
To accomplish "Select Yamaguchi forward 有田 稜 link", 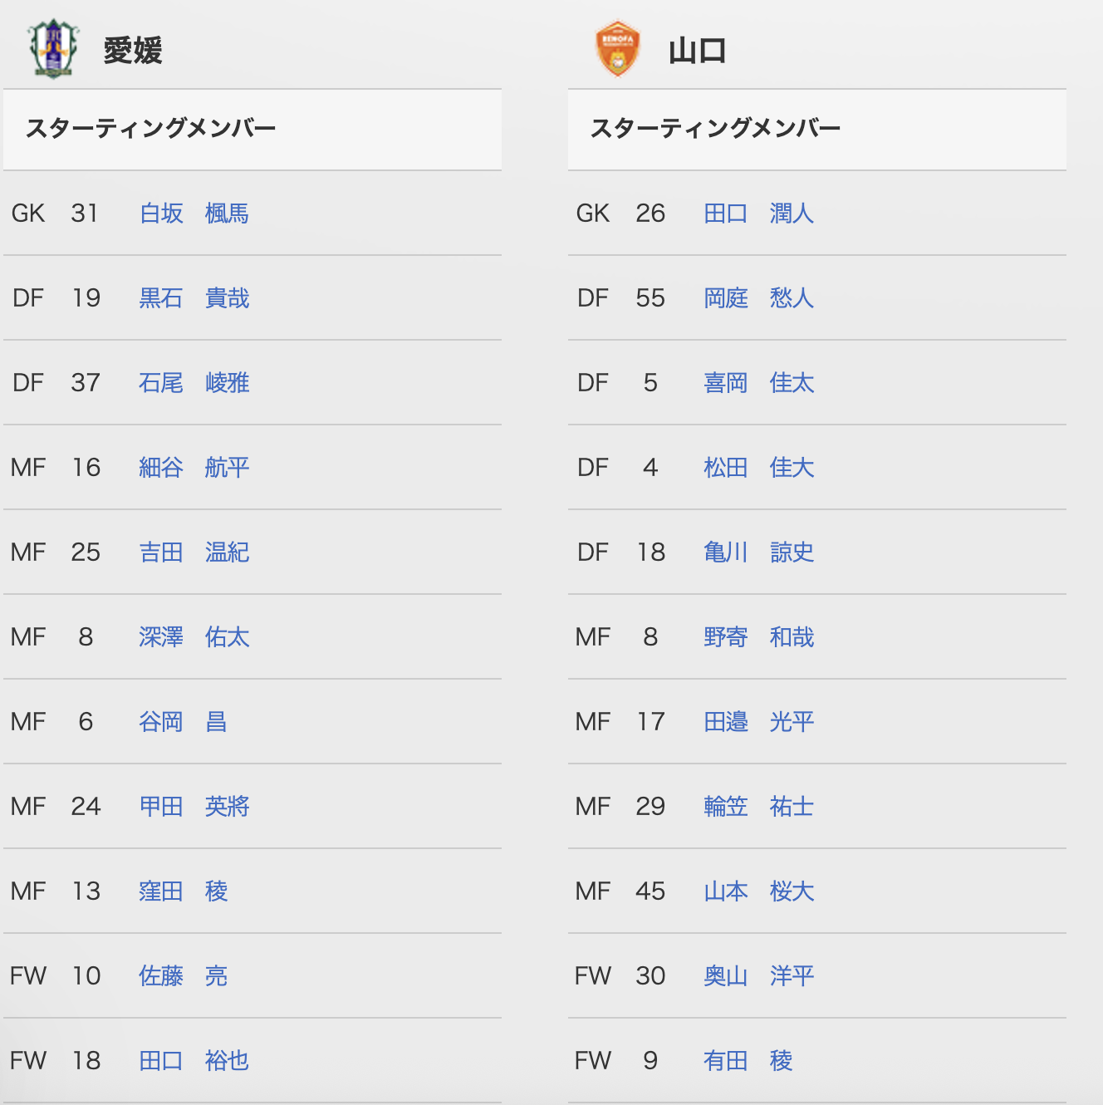I will click(748, 1061).
